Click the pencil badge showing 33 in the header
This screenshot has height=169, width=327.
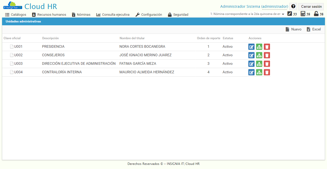[289, 14]
